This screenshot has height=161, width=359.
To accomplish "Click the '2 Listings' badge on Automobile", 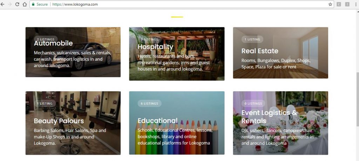I will pyautogui.click(x=46, y=39).
